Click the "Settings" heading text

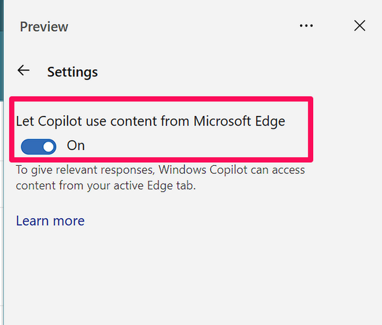tap(72, 72)
